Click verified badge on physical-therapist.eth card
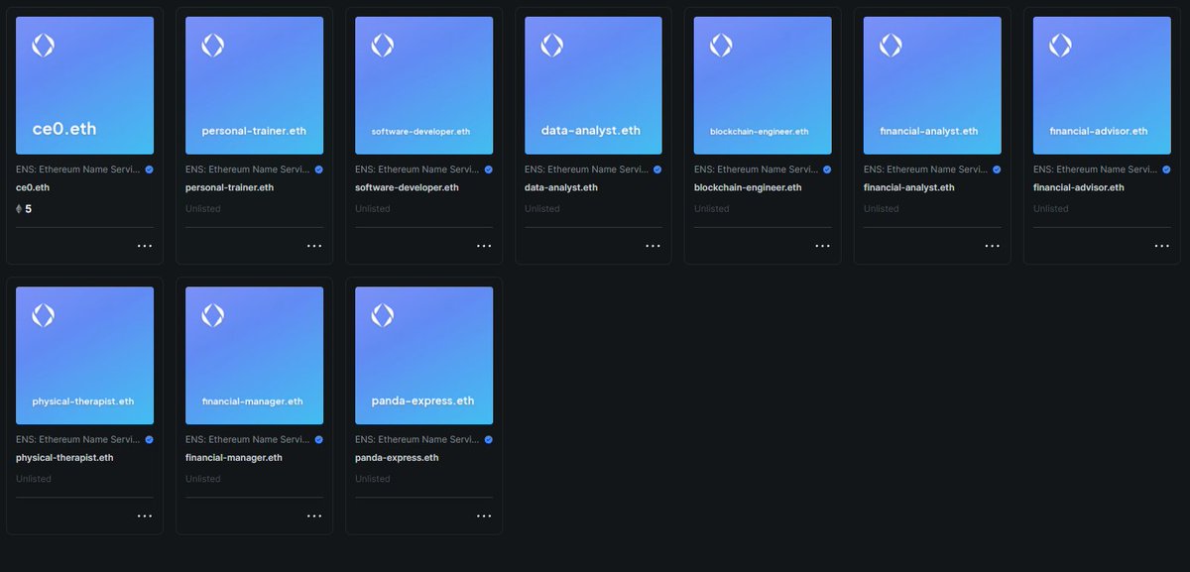The height and width of the screenshot is (572, 1190). (149, 439)
